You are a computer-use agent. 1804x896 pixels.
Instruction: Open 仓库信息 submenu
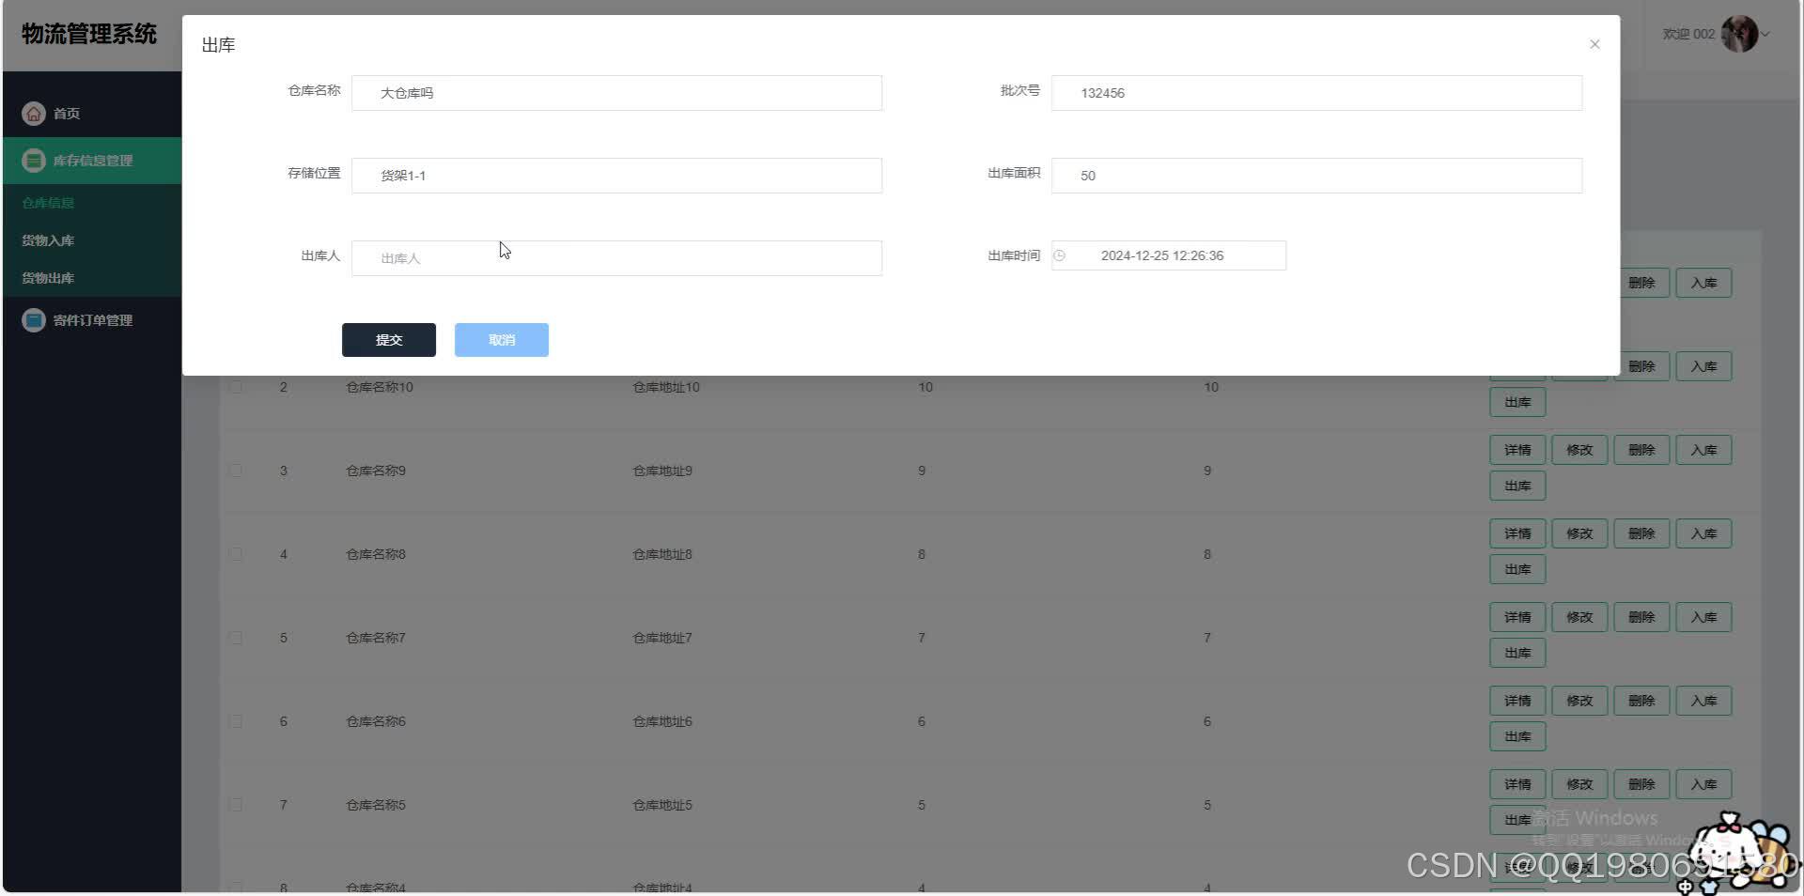[x=92, y=203]
